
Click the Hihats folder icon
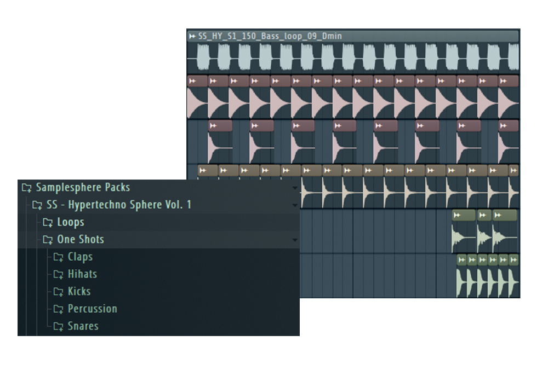point(59,275)
